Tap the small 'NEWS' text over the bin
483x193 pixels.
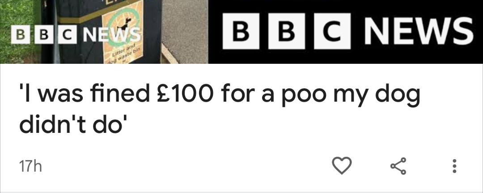point(112,35)
